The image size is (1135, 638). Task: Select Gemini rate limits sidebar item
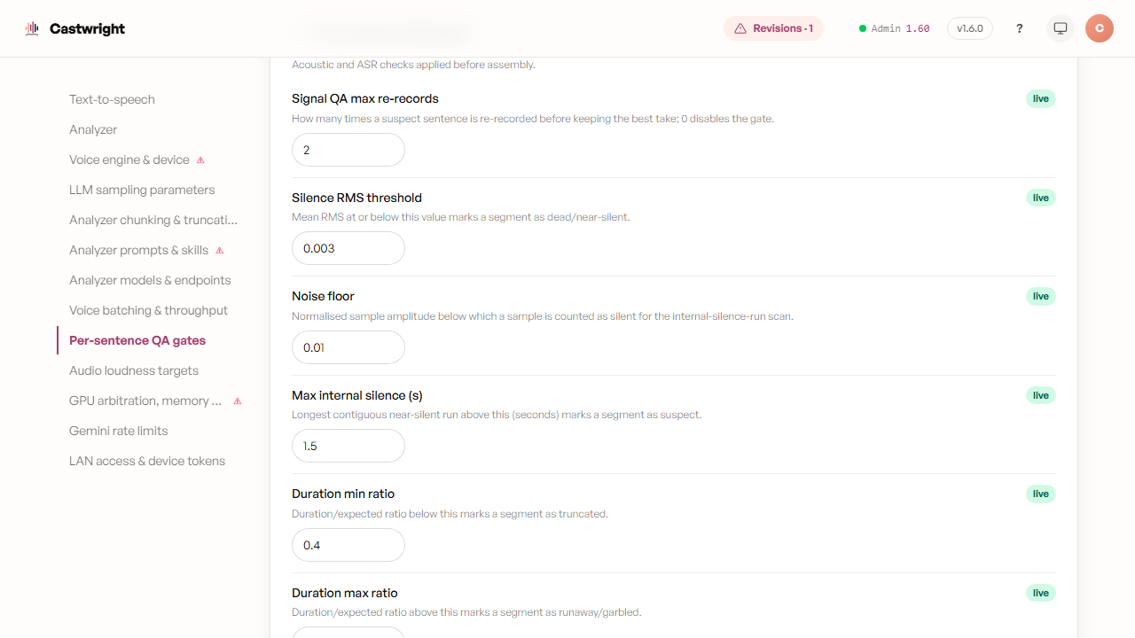[x=119, y=431]
